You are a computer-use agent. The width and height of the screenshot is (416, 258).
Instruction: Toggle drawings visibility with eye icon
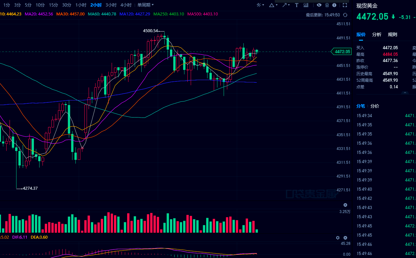click(x=319, y=5)
